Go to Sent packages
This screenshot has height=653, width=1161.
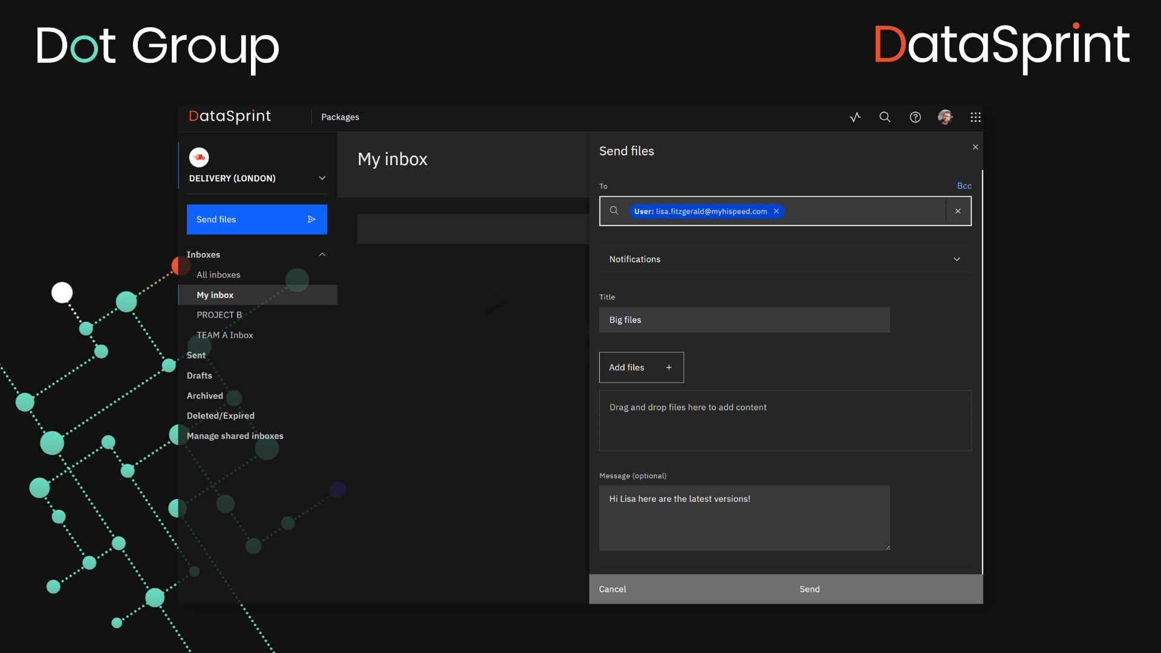coord(196,356)
